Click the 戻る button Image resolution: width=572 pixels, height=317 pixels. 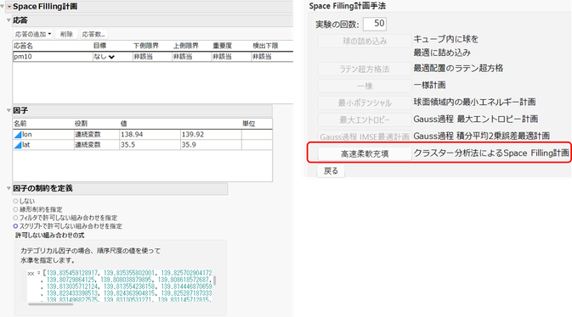pyautogui.click(x=331, y=170)
